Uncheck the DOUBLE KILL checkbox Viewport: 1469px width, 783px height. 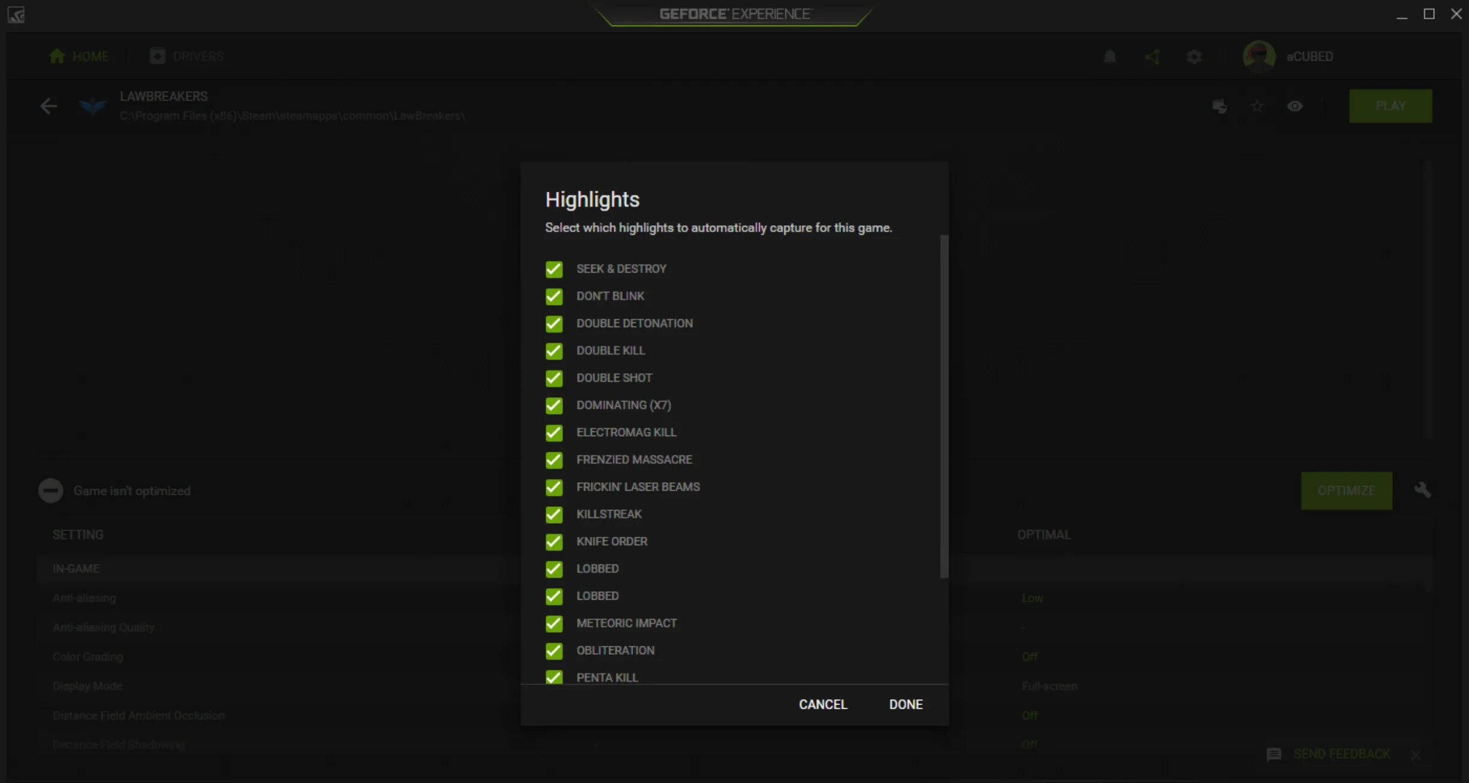tap(554, 350)
